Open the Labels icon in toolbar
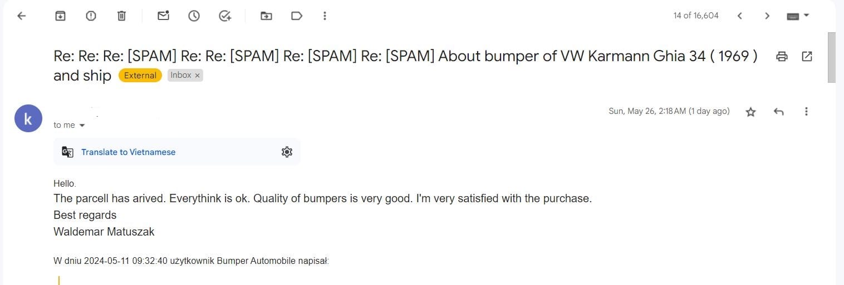The image size is (844, 285). coord(297,16)
